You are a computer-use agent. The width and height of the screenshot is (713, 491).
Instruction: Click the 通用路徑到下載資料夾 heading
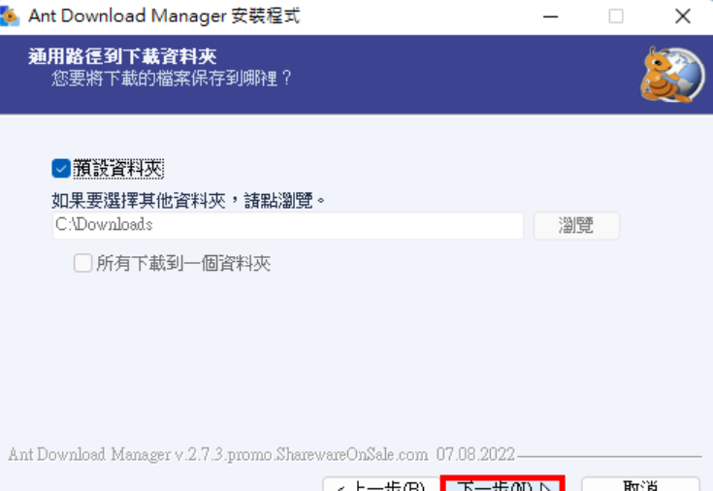click(x=122, y=56)
